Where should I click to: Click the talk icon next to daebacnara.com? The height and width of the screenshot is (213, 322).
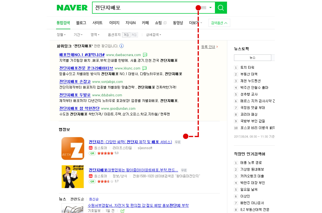145,55
